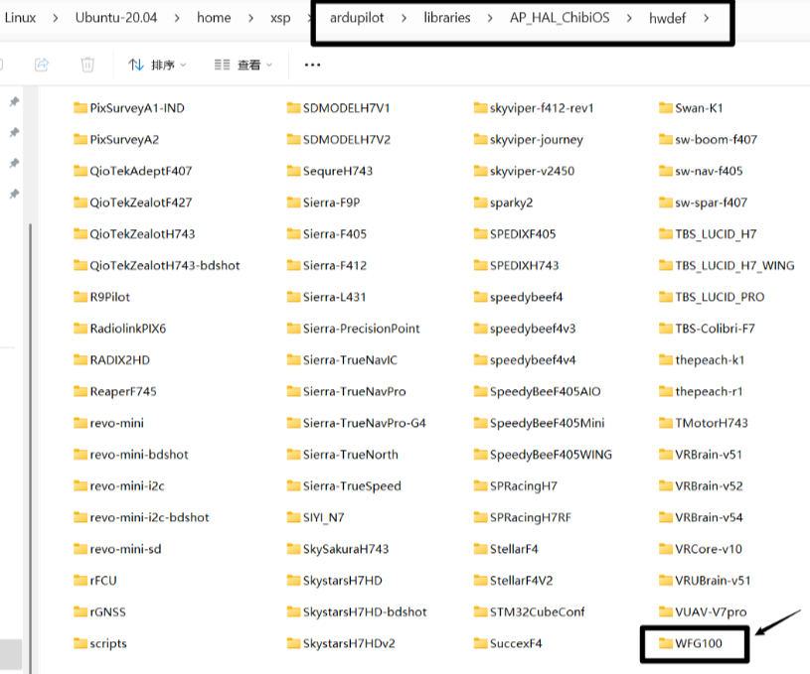Click the STM32CubeConf folder icon
This screenshot has height=674, width=810.
point(481,611)
